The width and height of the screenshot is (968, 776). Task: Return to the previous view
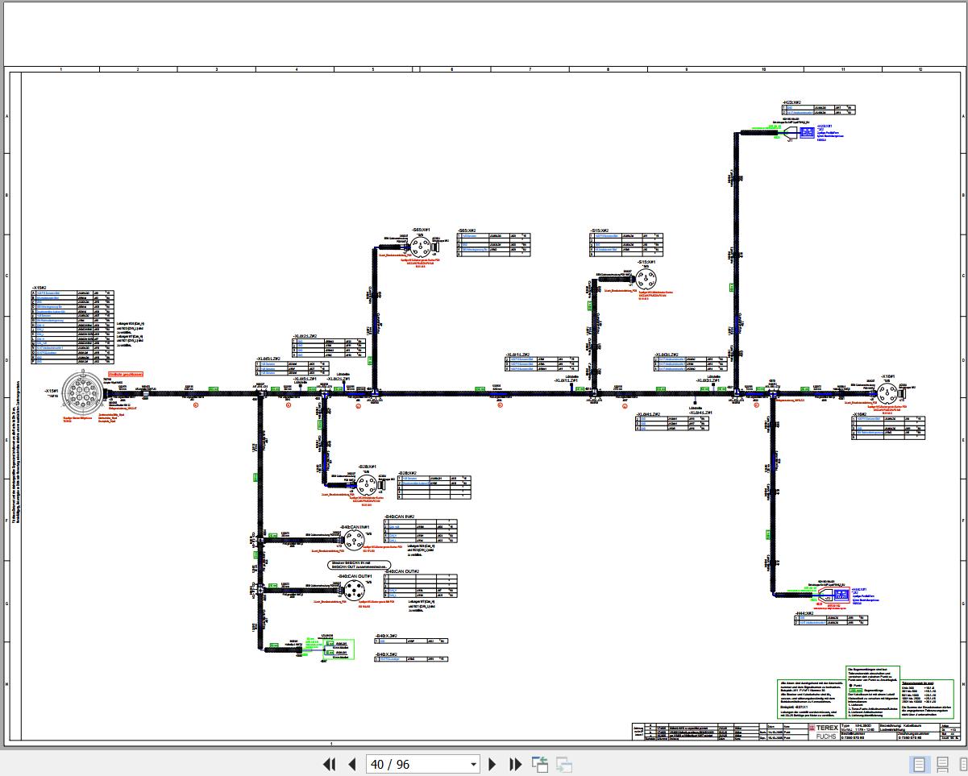[x=540, y=764]
